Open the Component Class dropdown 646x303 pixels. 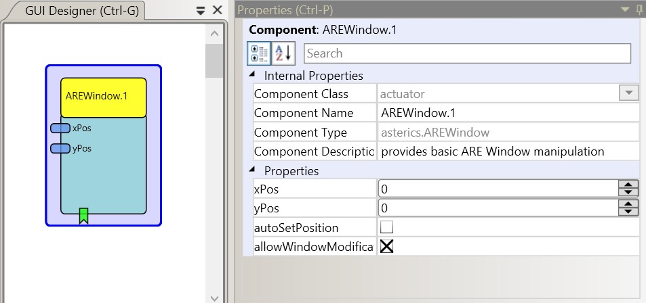(x=628, y=93)
